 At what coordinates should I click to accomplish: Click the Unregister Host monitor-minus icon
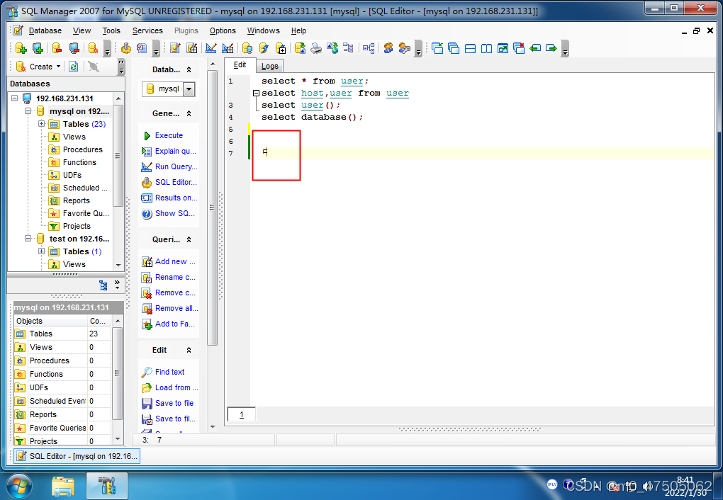[74, 48]
